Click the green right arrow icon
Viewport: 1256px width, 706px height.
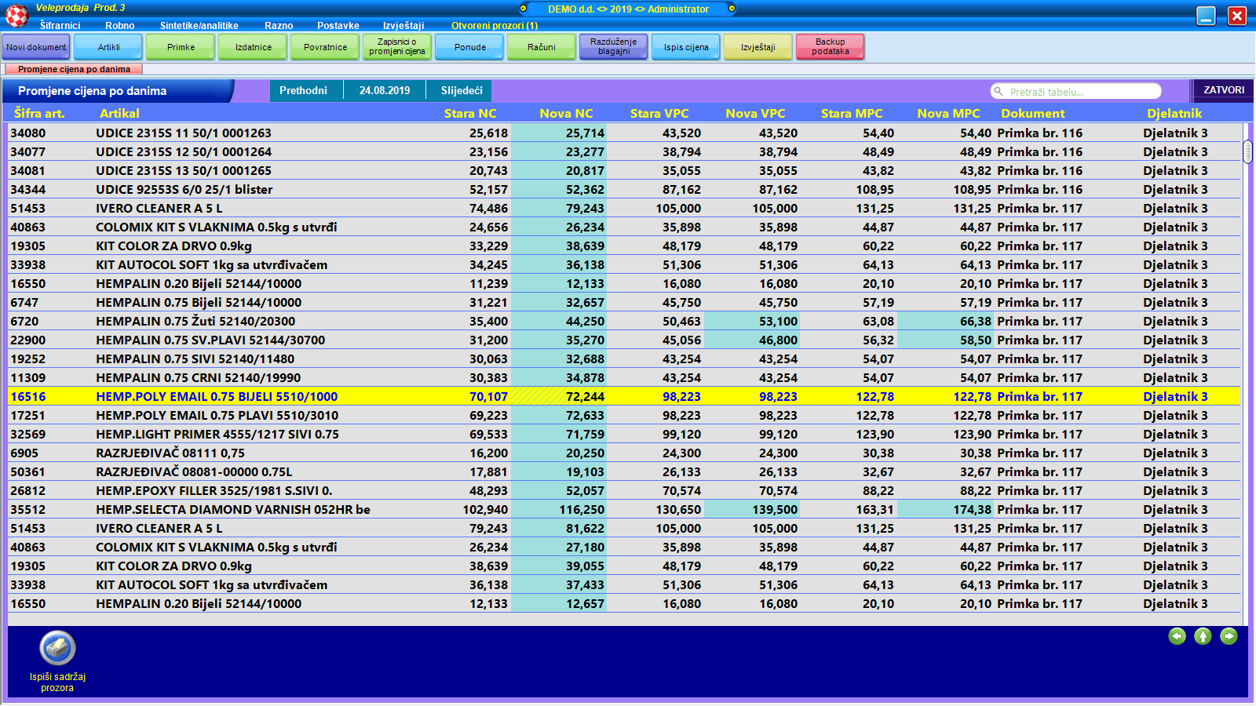click(1229, 636)
